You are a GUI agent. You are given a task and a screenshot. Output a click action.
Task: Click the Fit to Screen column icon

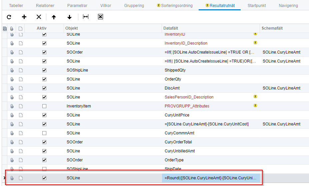[86, 17]
